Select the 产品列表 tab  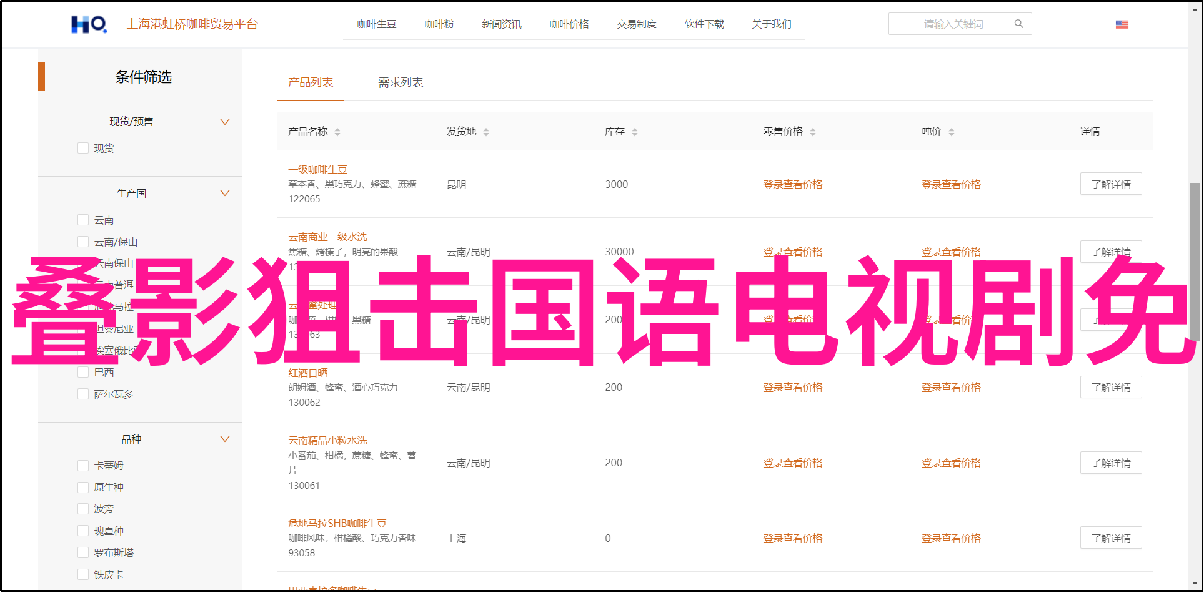[311, 82]
